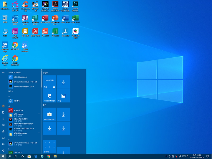212x159 pixels.
Task: Open Access 2019 desktop shortcut
Action: [x=45, y=19]
